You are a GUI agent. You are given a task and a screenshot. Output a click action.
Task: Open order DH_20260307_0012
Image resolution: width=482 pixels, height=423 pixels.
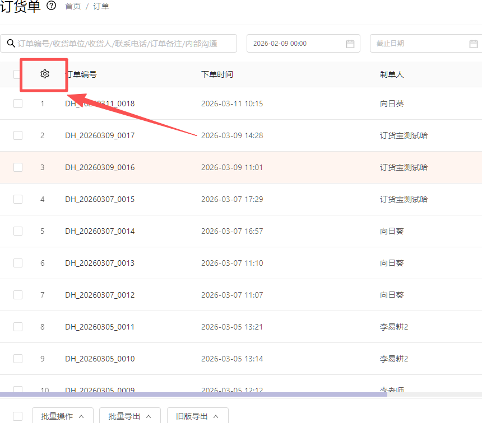100,295
